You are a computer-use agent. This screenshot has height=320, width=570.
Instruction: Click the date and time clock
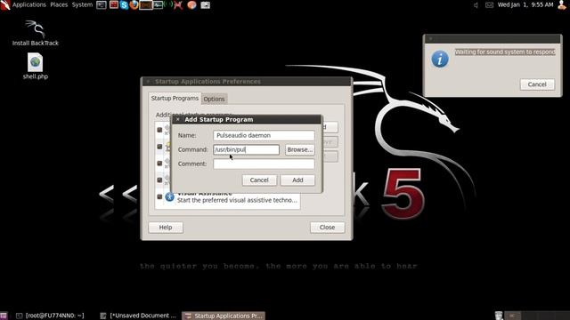click(525, 4)
